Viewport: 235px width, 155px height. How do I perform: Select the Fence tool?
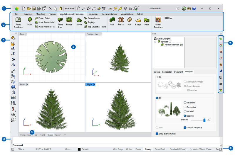[121, 20]
